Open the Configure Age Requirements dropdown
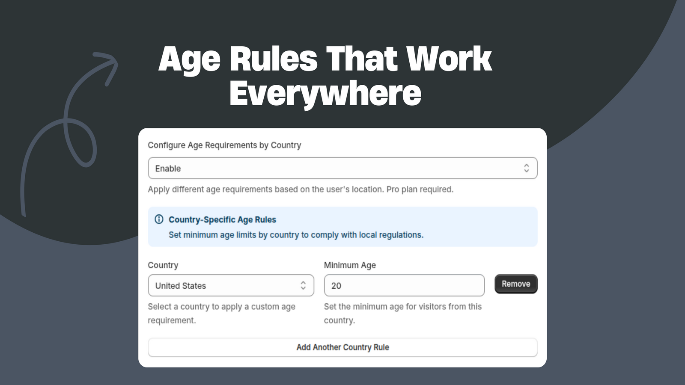 coord(342,168)
